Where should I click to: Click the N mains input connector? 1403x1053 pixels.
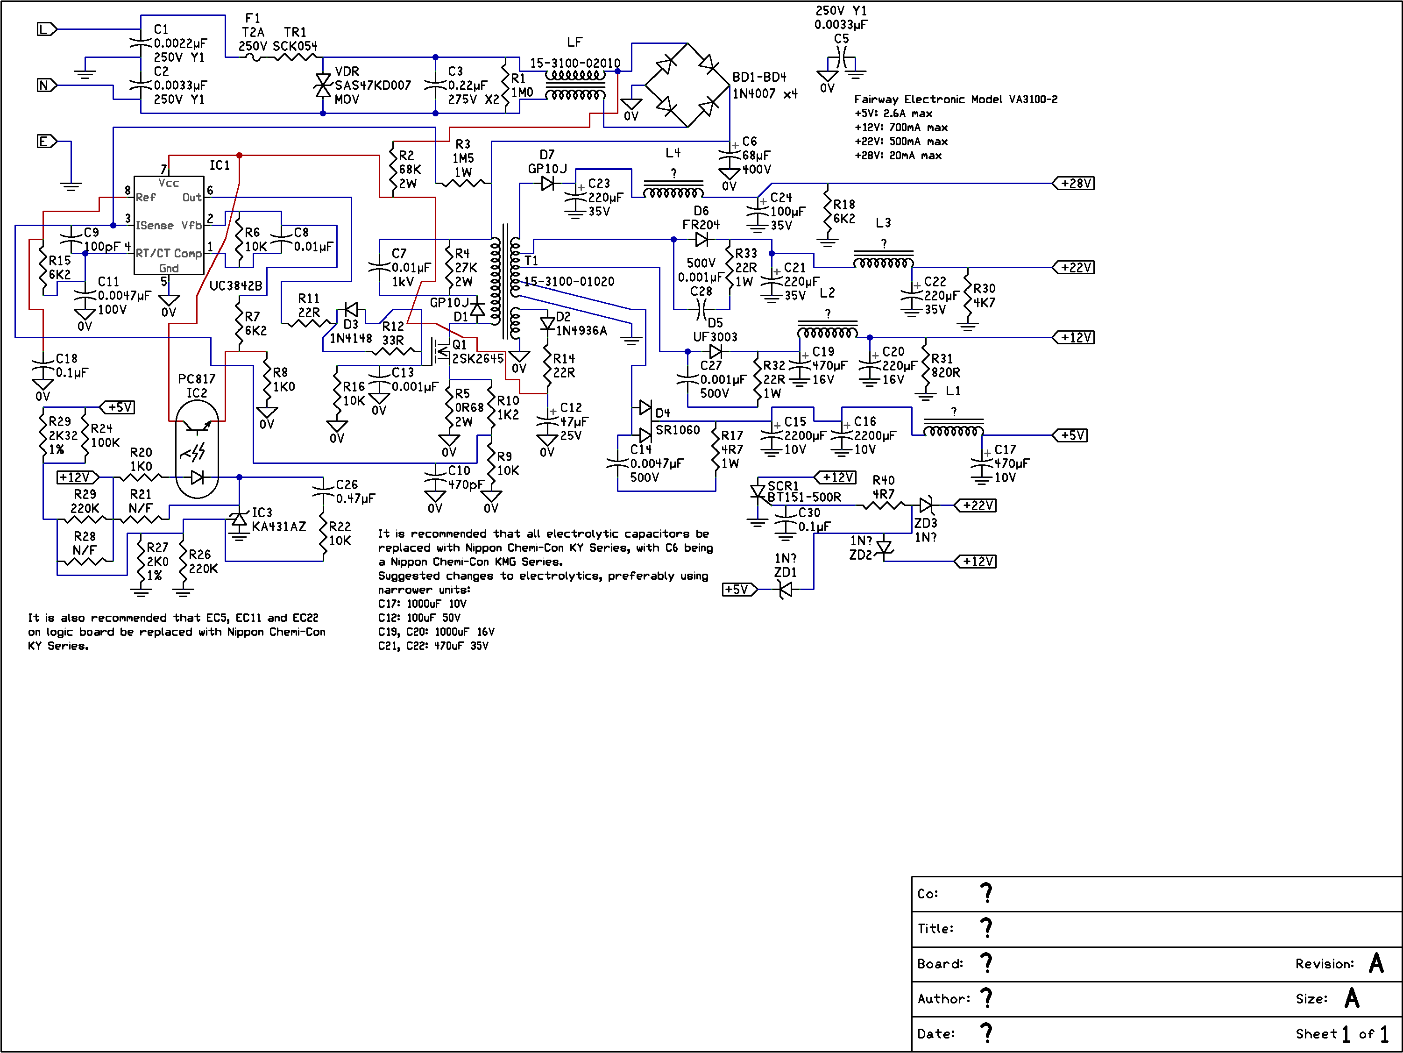coord(47,85)
